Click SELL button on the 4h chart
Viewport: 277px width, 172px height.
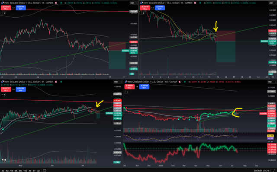pos(6,89)
